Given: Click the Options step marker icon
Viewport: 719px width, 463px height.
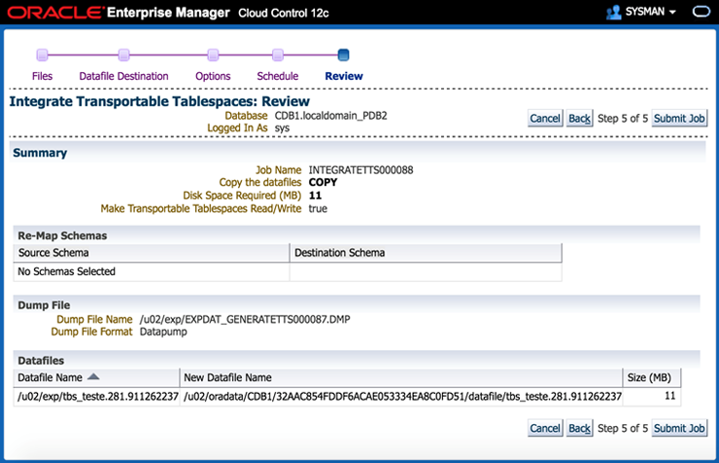Looking at the screenshot, I should tap(213, 55).
